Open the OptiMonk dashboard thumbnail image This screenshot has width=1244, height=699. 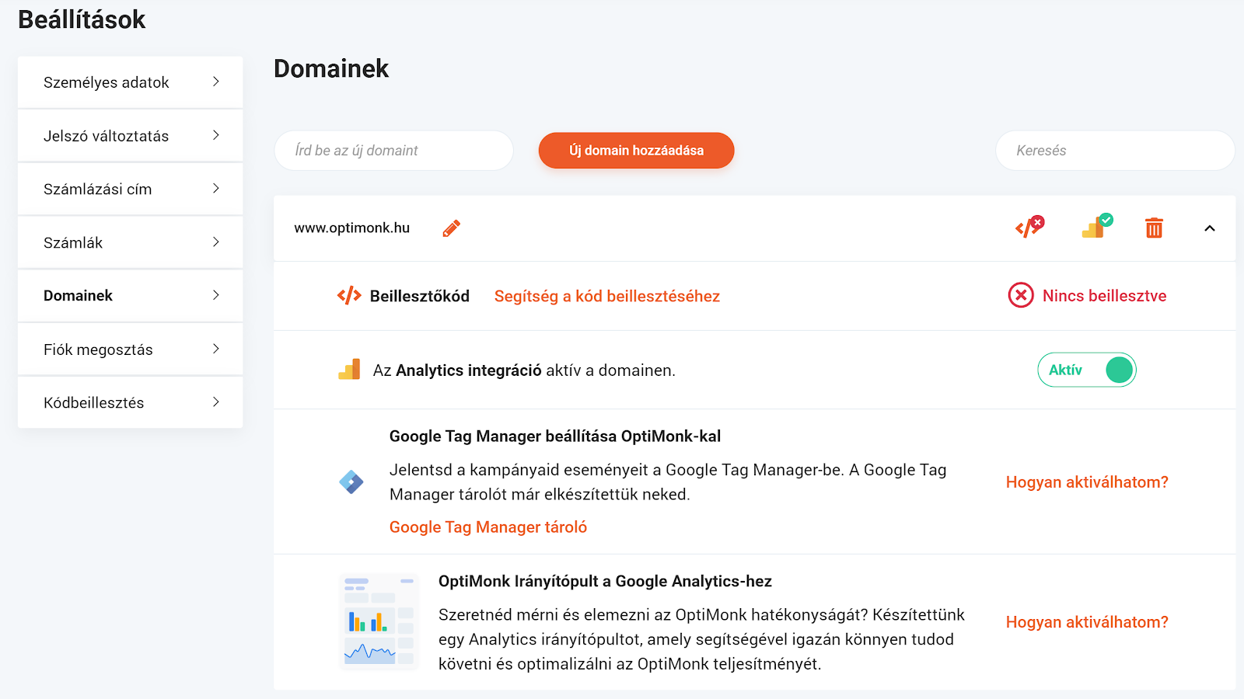click(x=379, y=622)
